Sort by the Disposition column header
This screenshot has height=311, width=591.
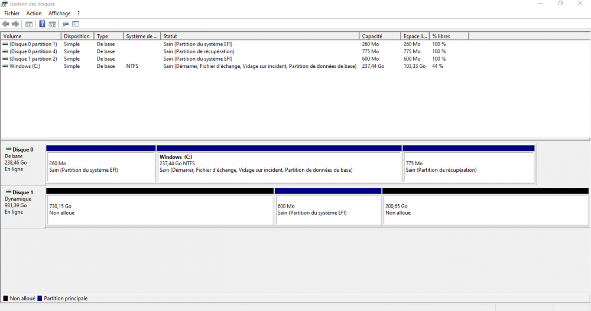click(77, 36)
